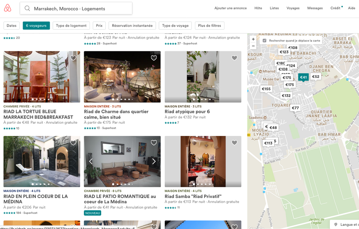Image resolution: width=359 pixels, height=229 pixels.
Task: Expand the Type de logement filter
Action: pyautogui.click(x=71, y=26)
